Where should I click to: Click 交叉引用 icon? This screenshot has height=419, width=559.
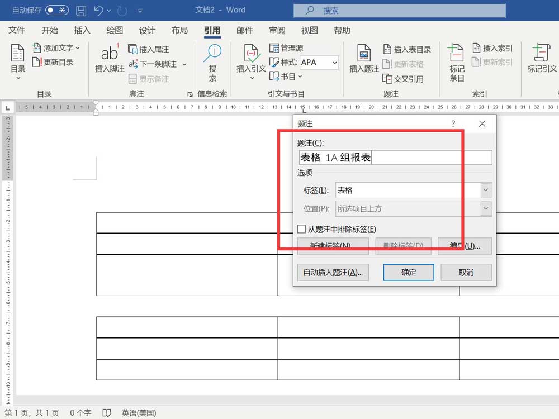pos(387,79)
